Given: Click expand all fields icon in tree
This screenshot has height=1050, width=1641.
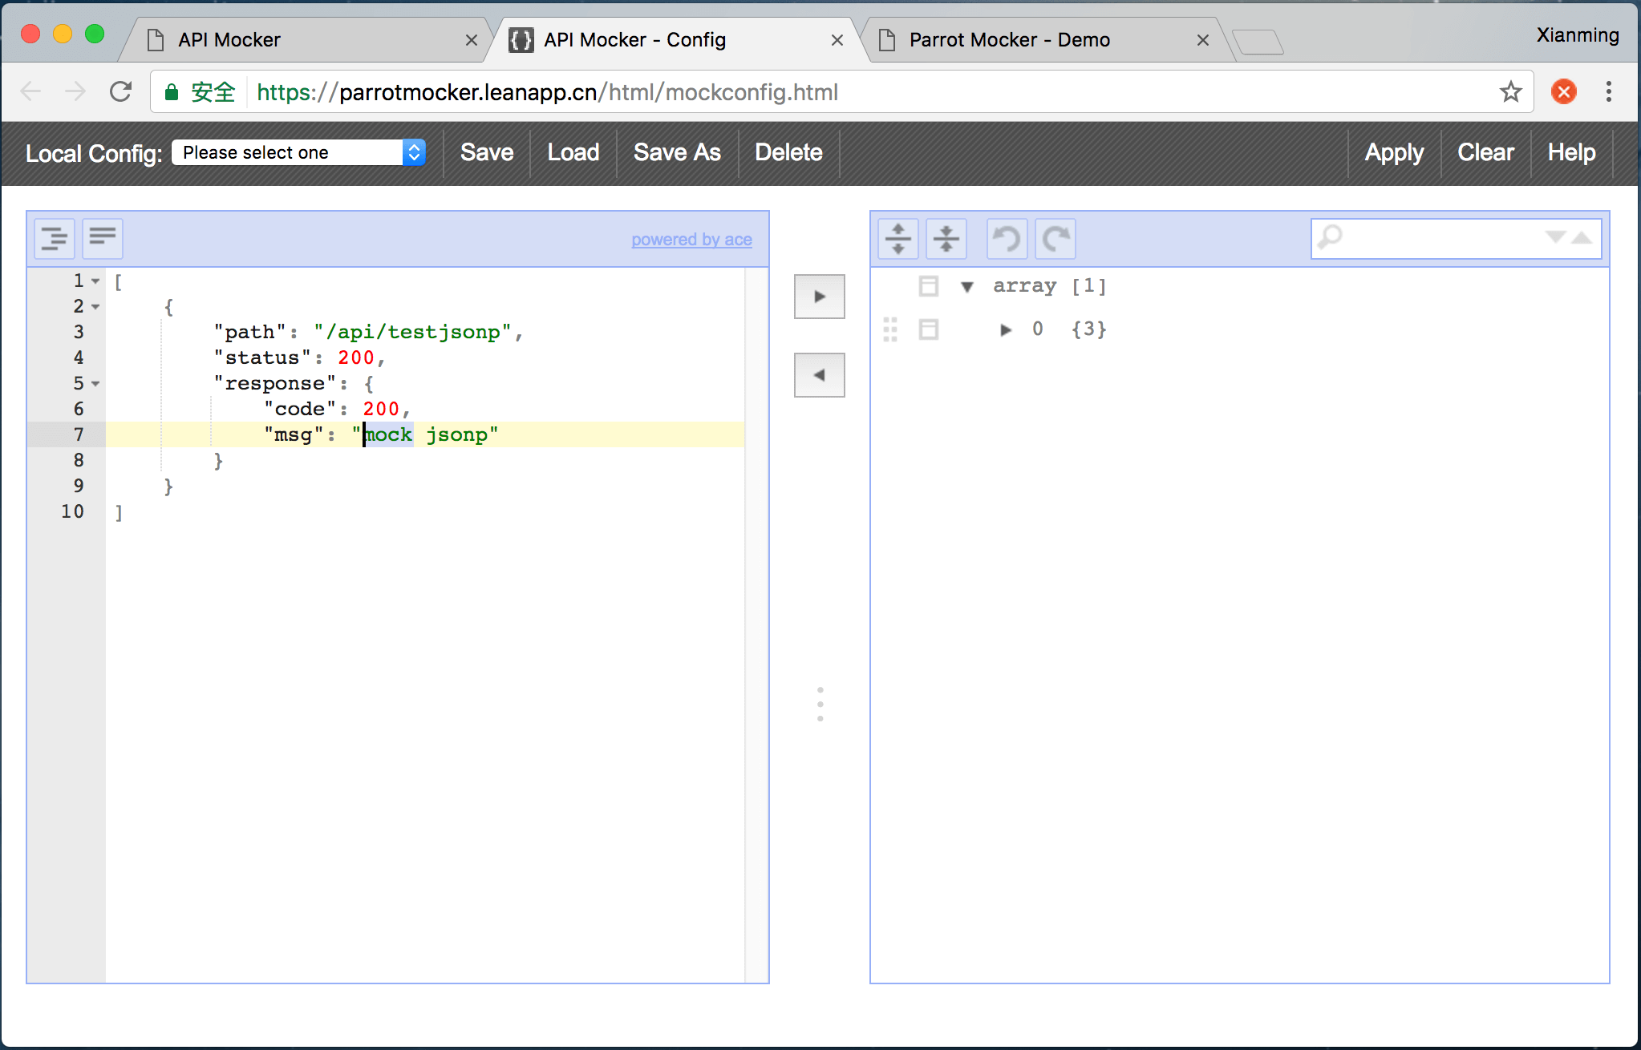Looking at the screenshot, I should pos(898,239).
